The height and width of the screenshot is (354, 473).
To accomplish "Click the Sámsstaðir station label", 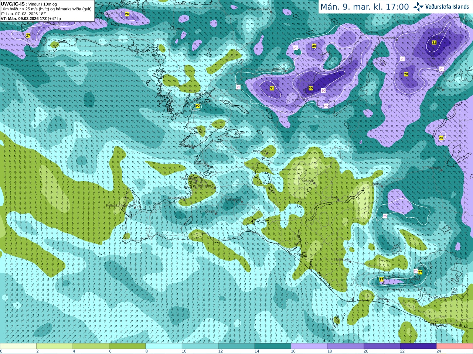I will [x=341, y=259].
